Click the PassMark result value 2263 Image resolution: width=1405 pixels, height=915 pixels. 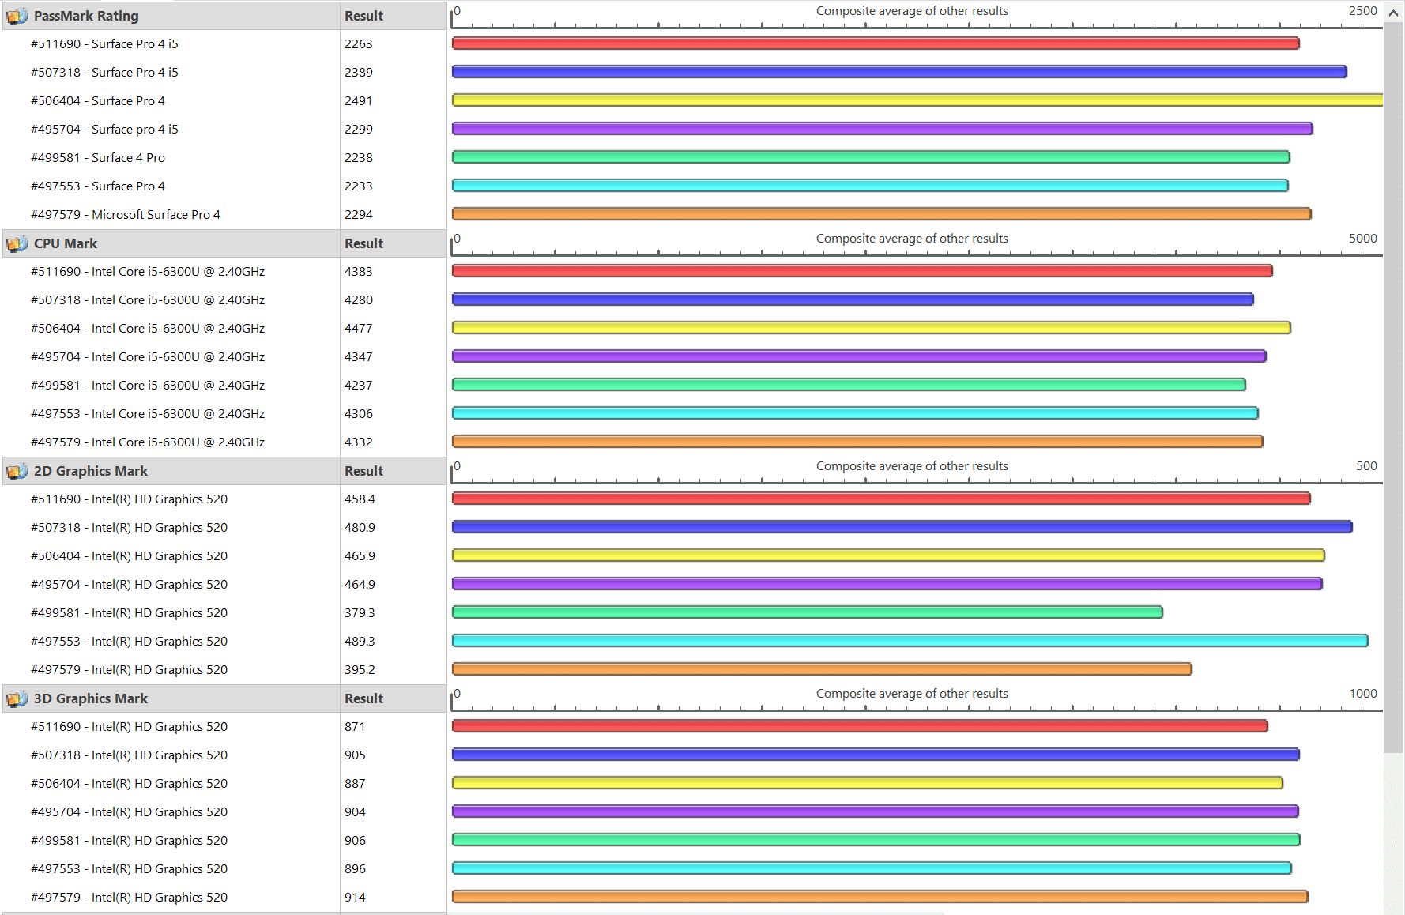[x=359, y=44]
